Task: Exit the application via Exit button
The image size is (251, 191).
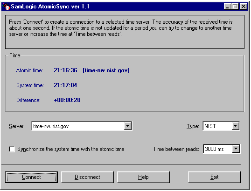Action: point(214,177)
